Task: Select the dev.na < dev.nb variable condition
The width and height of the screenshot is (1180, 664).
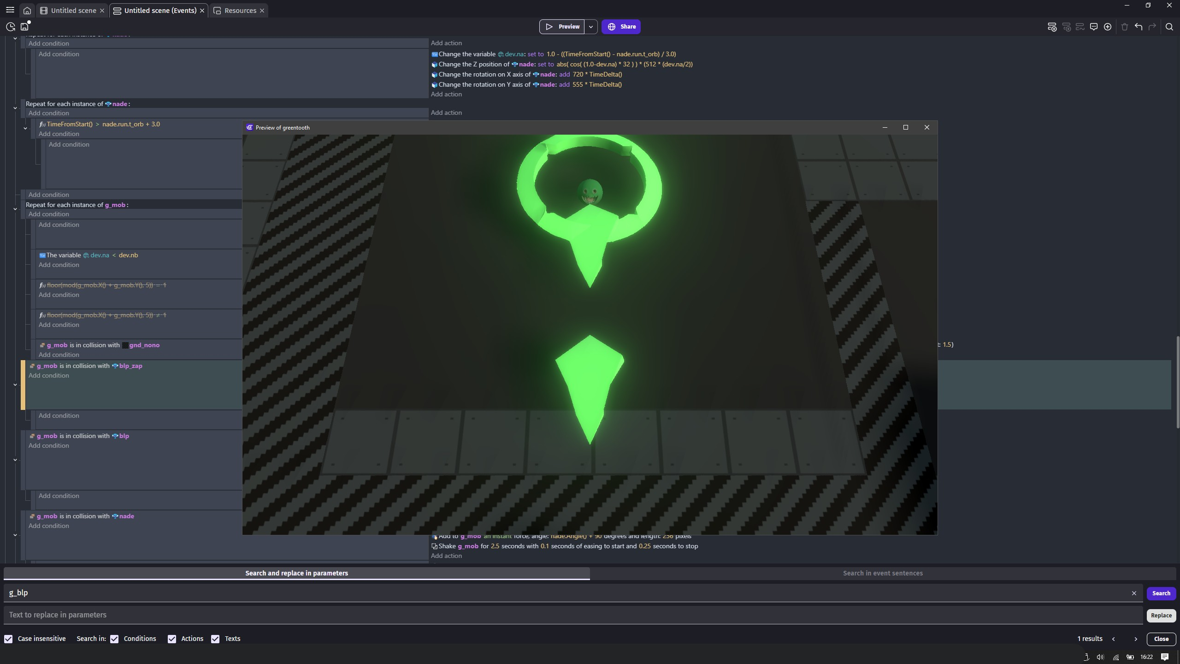Action: [88, 255]
